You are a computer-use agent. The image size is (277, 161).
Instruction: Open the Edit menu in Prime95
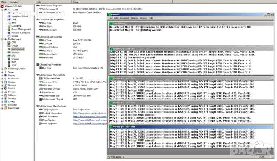(116, 18)
